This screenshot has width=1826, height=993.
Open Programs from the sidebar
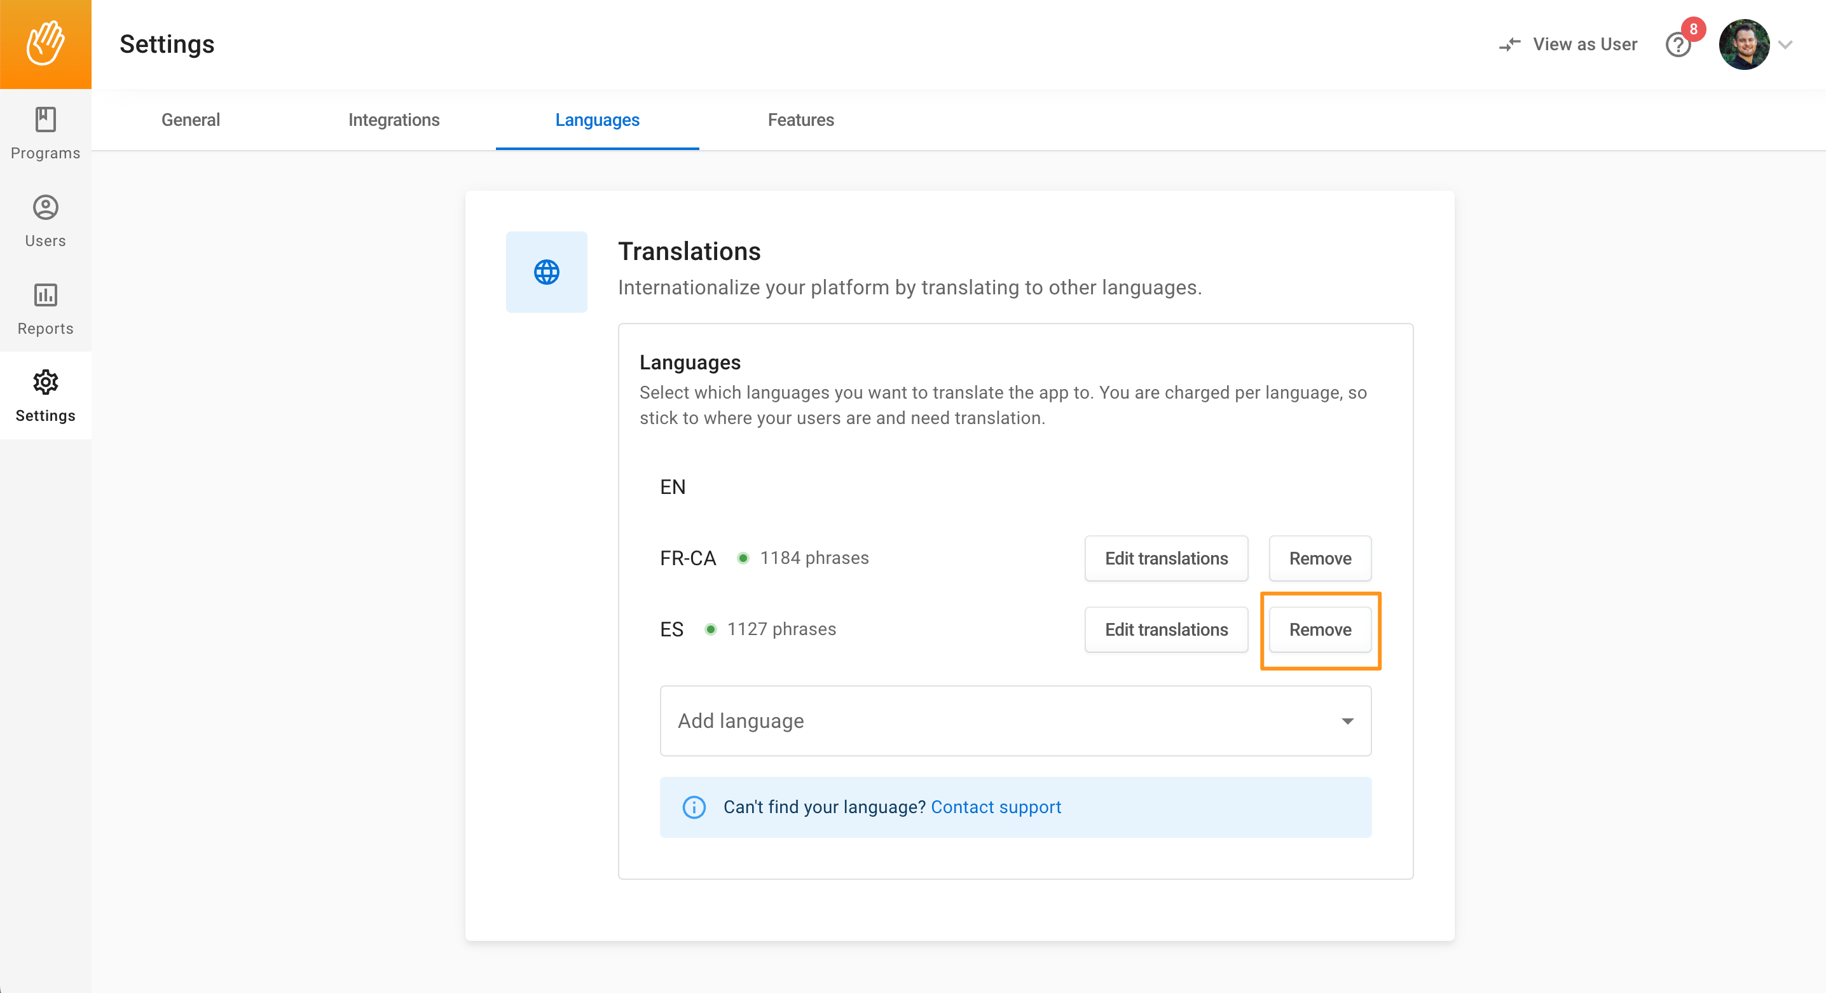point(45,132)
